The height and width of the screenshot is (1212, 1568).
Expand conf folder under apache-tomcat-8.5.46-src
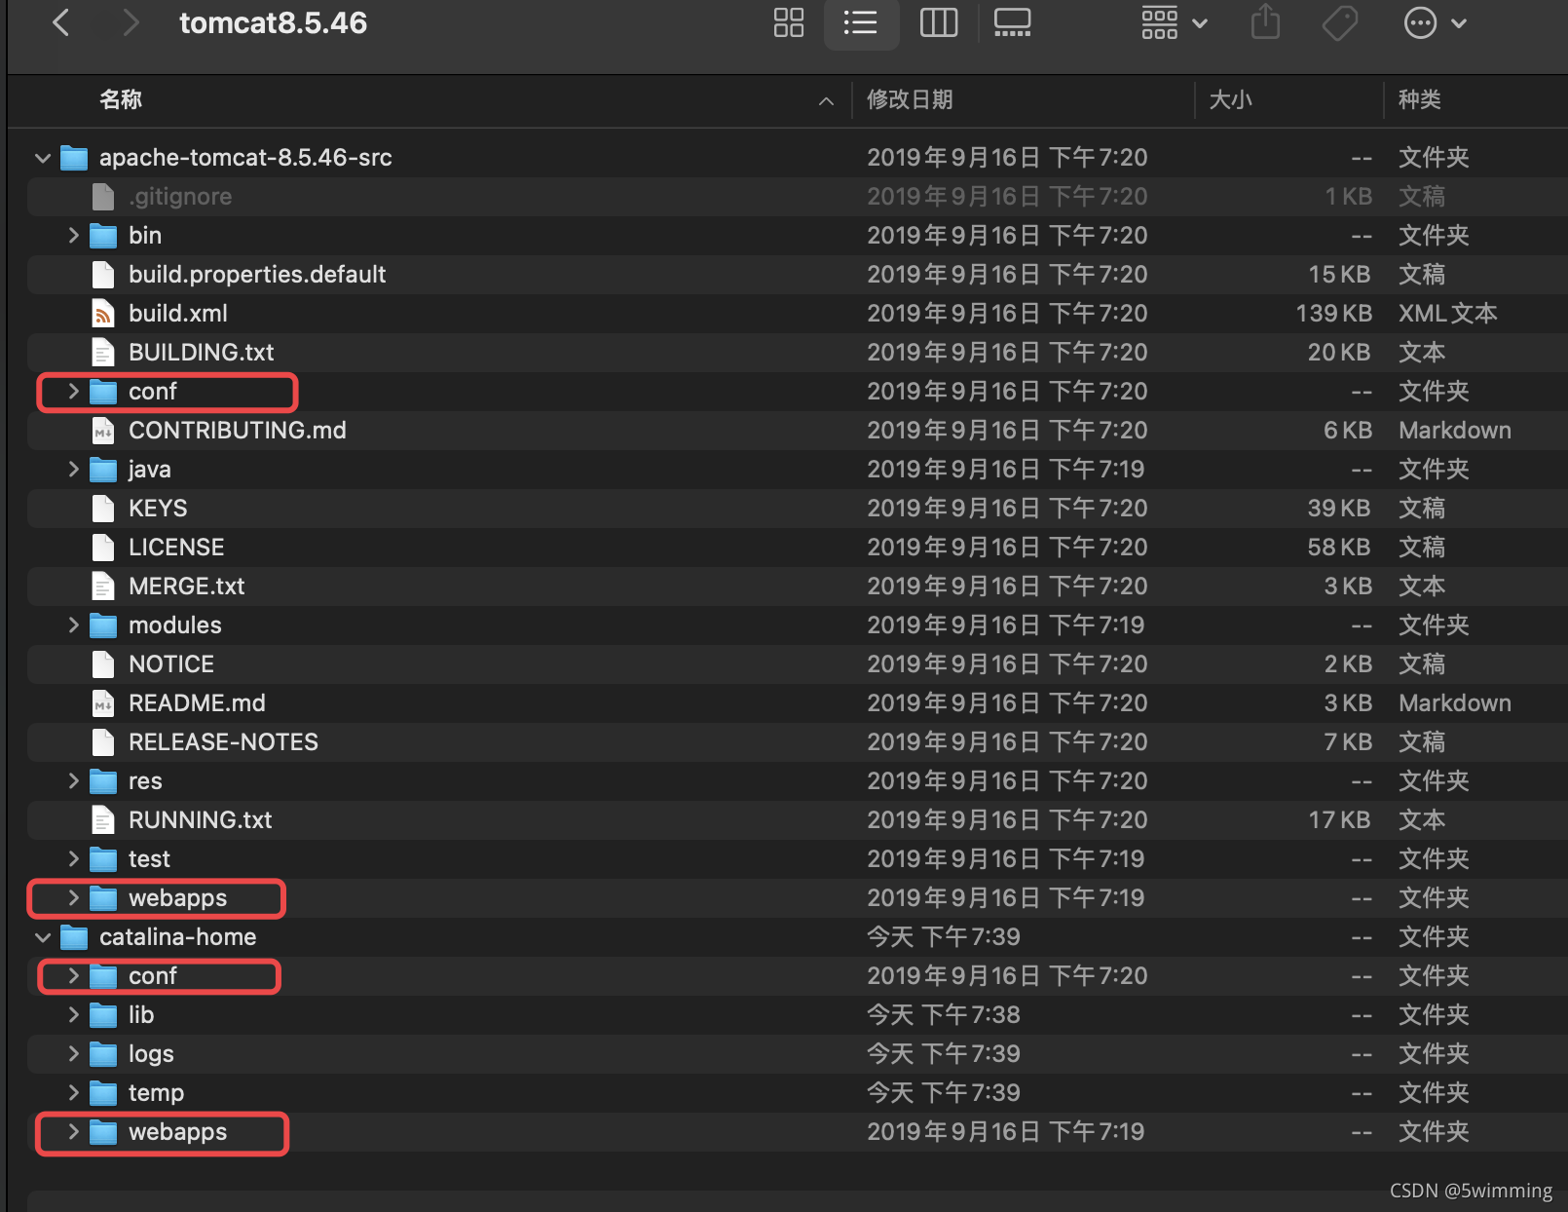73,391
